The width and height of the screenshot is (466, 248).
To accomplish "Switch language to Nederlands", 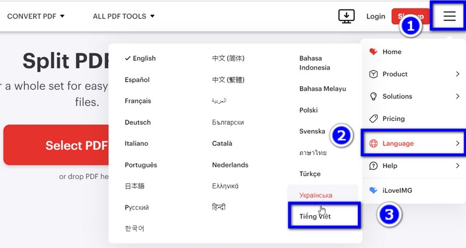I will 230,165.
